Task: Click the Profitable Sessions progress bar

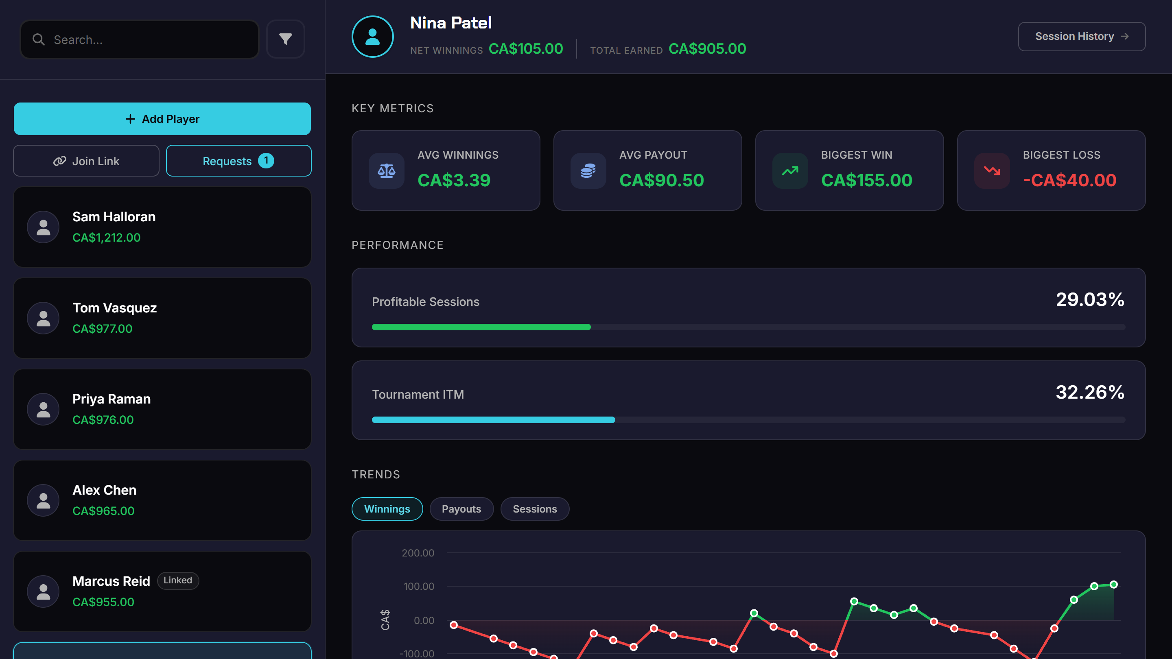Action: [748, 327]
